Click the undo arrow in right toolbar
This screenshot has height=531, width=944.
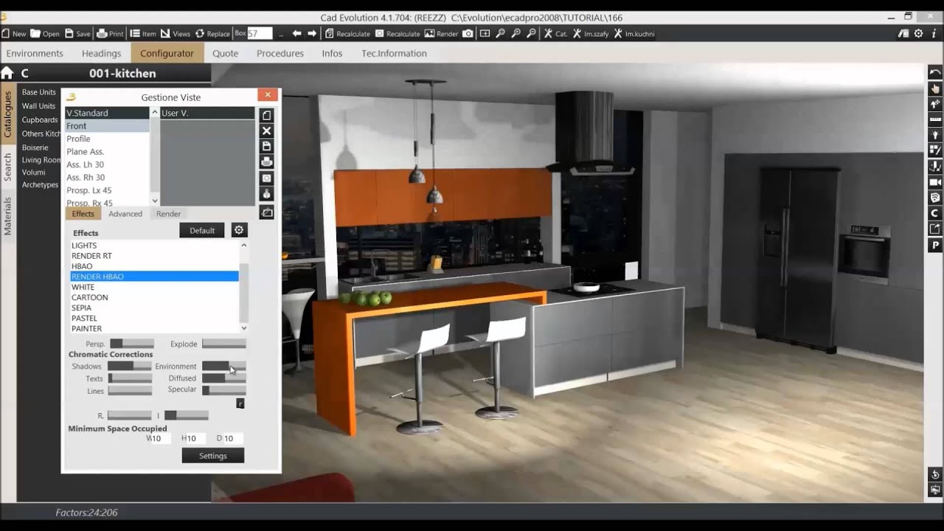tap(935, 72)
